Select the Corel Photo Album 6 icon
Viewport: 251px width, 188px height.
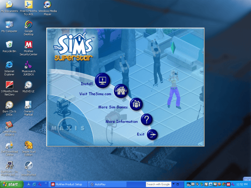tap(9, 129)
